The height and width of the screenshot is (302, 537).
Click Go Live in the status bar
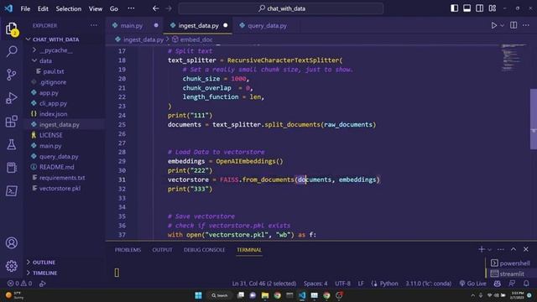click(x=473, y=284)
